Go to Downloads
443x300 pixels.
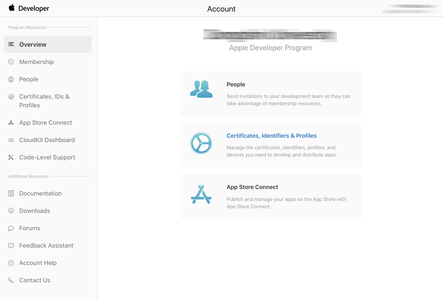click(35, 211)
